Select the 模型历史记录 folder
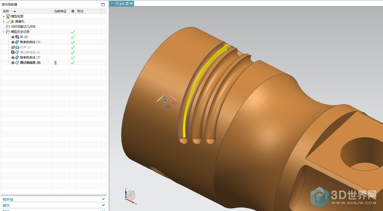Image resolution: width=383 pixels, height=211 pixels. (20, 32)
